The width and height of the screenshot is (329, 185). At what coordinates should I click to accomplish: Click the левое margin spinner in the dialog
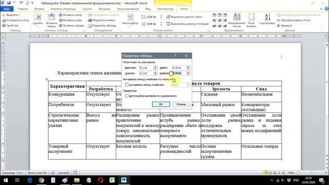tap(188, 68)
